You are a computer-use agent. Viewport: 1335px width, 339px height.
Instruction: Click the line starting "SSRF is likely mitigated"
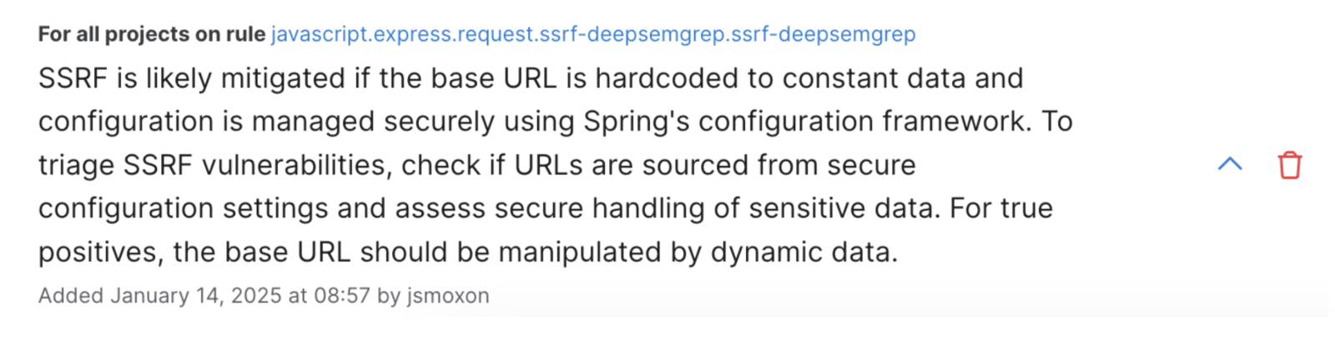point(530,78)
